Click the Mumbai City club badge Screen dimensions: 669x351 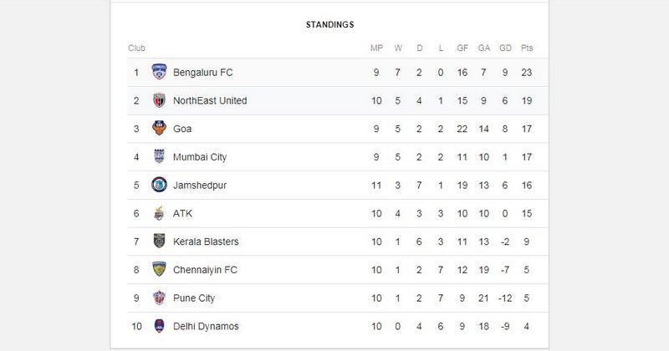tap(159, 156)
